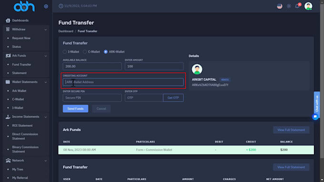Open C-Wallet statement in sidebar
324x182 pixels.
click(x=18, y=99)
